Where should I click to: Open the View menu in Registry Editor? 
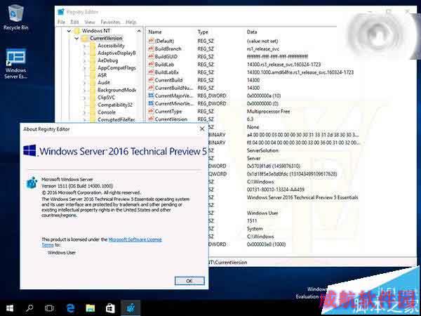point(90,22)
